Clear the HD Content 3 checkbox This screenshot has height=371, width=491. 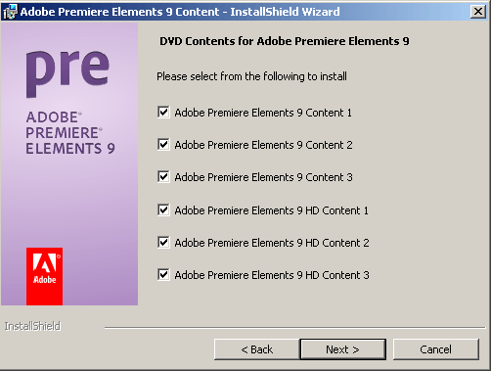coord(163,275)
